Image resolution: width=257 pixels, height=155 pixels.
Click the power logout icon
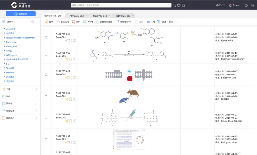pyautogui.click(x=246, y=5)
